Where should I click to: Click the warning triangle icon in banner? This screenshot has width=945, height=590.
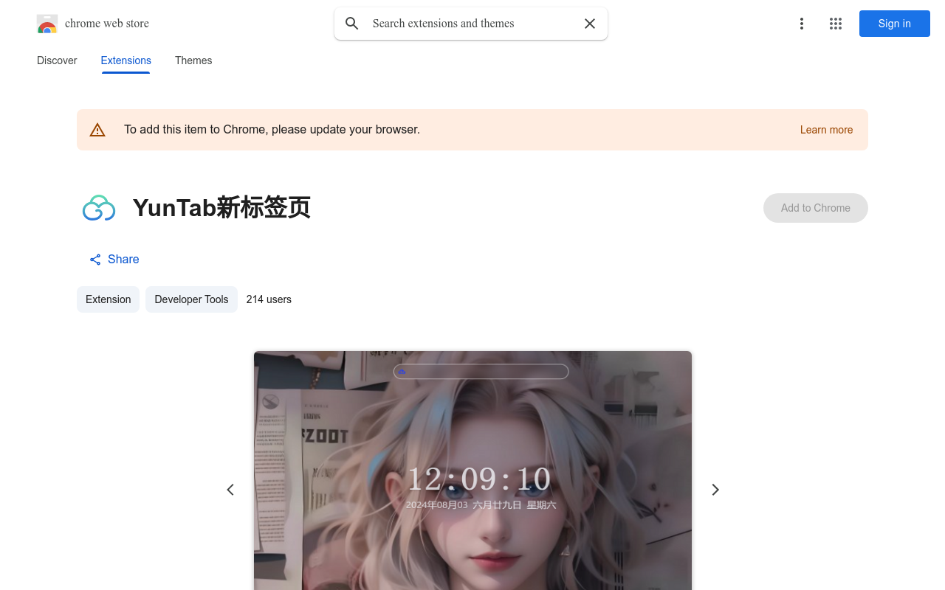pyautogui.click(x=97, y=130)
